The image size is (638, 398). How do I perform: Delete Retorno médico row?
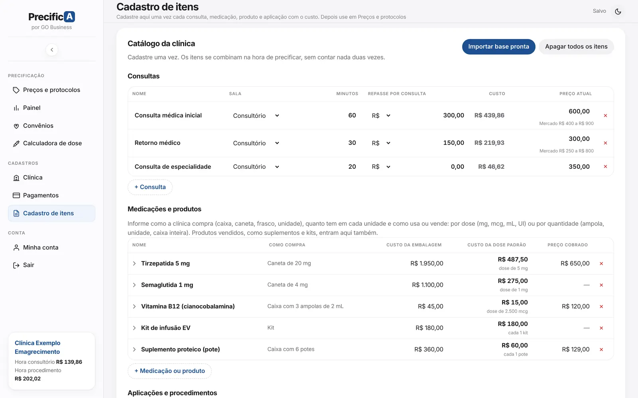point(605,143)
